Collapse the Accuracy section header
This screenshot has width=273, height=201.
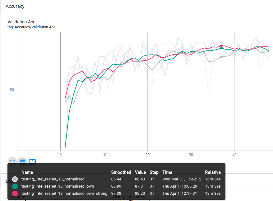pyautogui.click(x=15, y=6)
